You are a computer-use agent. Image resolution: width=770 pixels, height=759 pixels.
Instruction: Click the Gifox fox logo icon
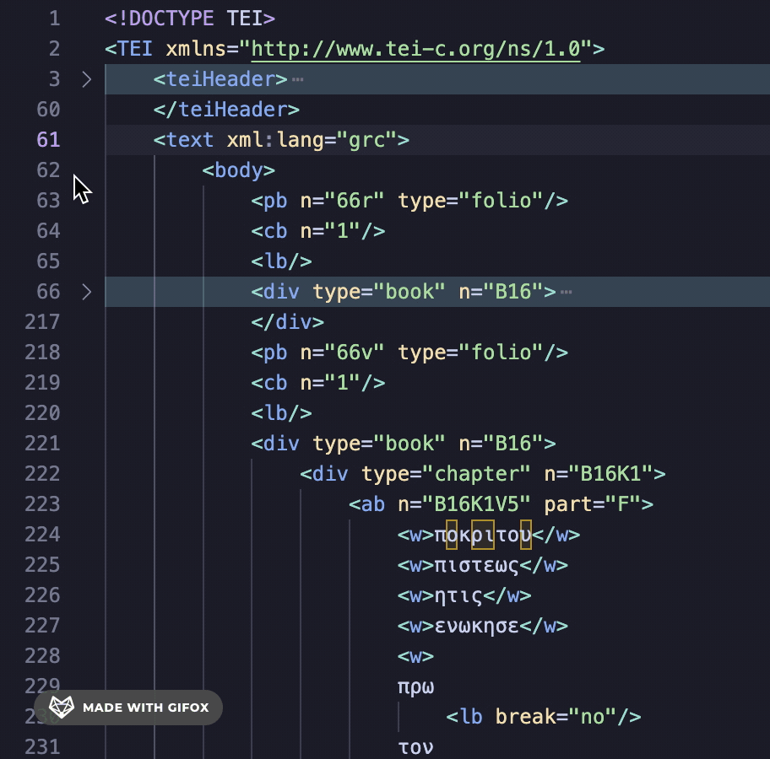61,707
